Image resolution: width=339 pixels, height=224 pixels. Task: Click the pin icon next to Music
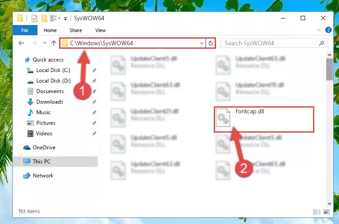94,112
